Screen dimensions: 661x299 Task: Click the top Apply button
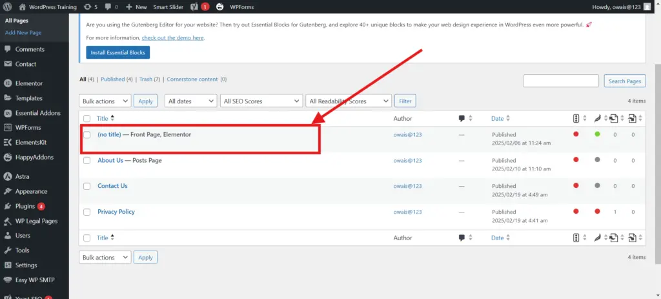145,101
